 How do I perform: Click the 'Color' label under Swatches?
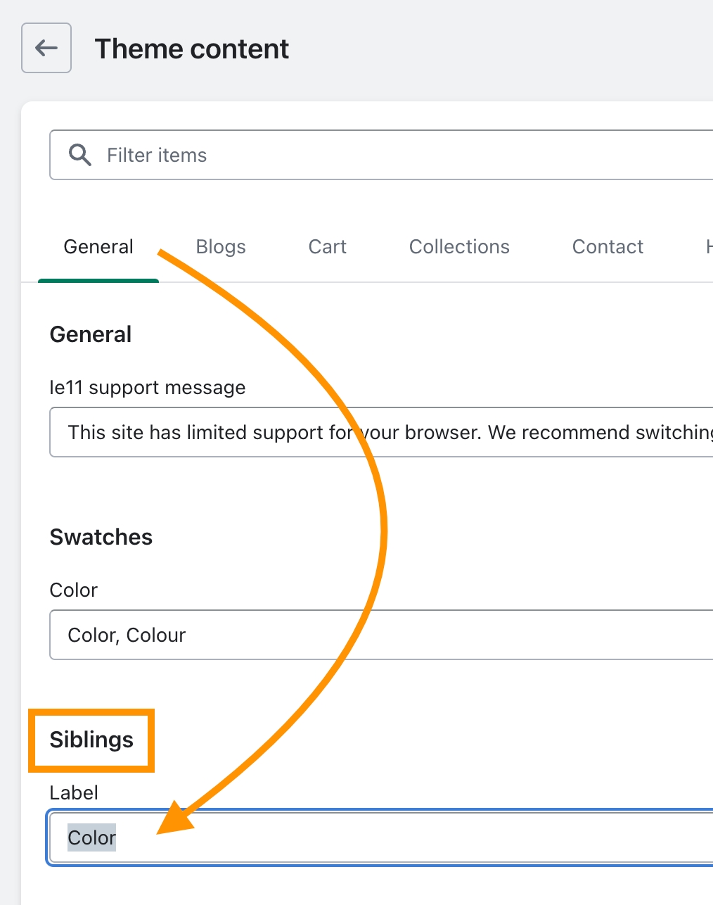73,590
